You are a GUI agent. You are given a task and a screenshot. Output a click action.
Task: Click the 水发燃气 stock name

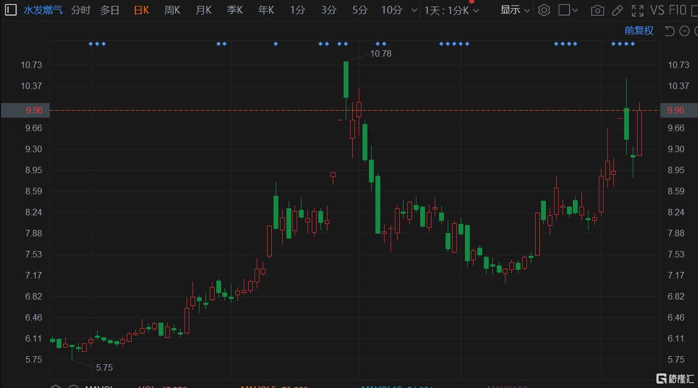[x=43, y=10]
